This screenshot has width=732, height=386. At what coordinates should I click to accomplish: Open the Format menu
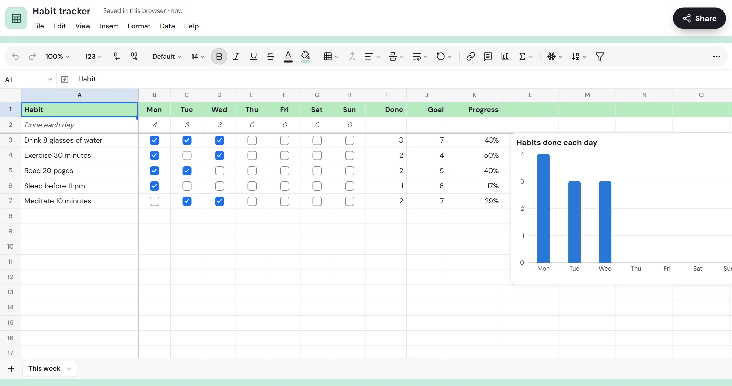[x=139, y=26]
